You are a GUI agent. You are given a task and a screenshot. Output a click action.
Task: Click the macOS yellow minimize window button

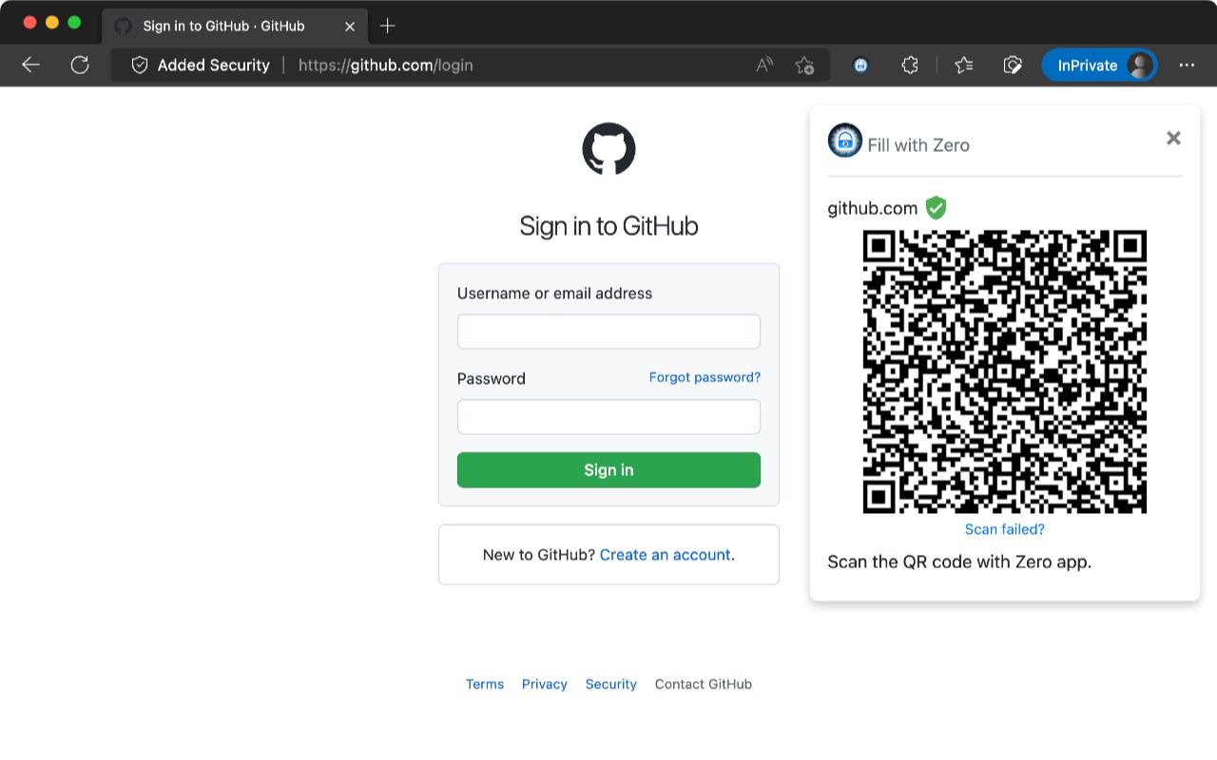[x=52, y=23]
